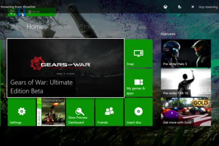Click Stop streaming text

(x=208, y=7)
